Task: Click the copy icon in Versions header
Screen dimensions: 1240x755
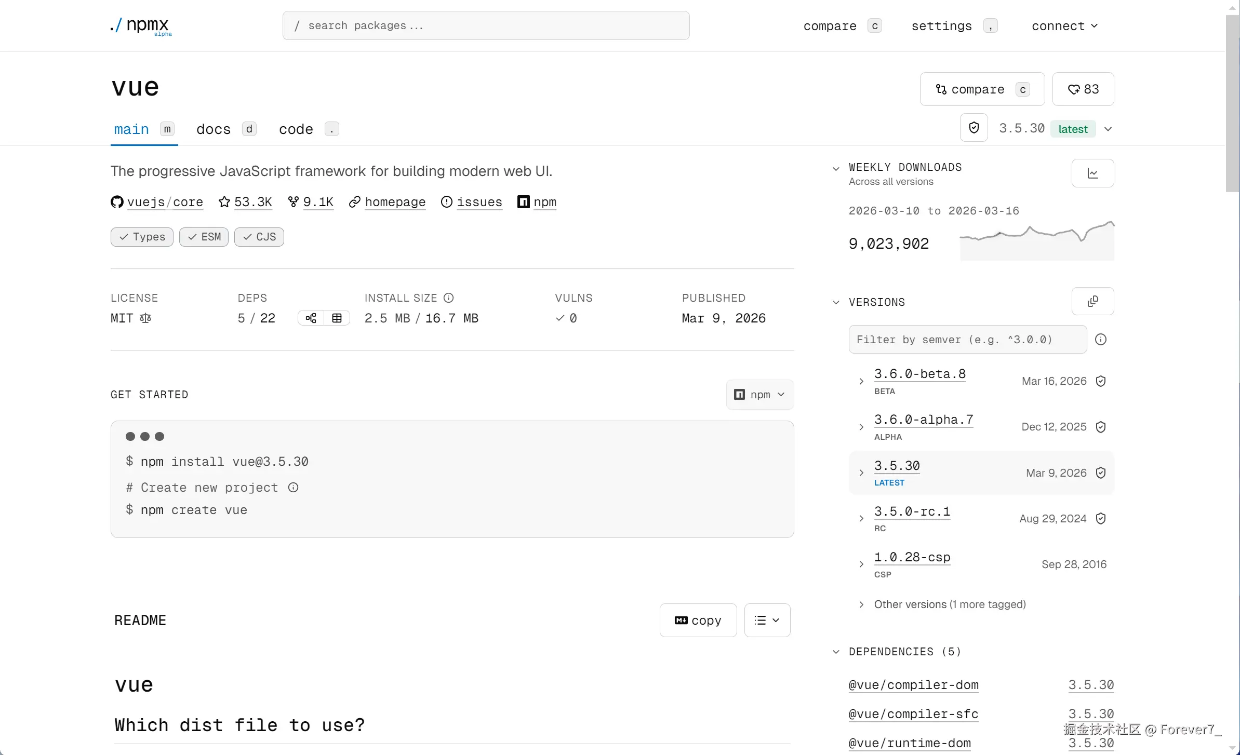Action: (x=1092, y=302)
